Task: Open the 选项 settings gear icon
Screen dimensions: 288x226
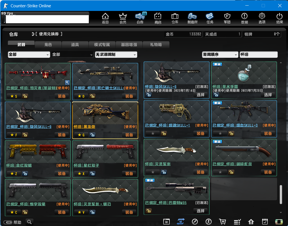Action: point(262,18)
